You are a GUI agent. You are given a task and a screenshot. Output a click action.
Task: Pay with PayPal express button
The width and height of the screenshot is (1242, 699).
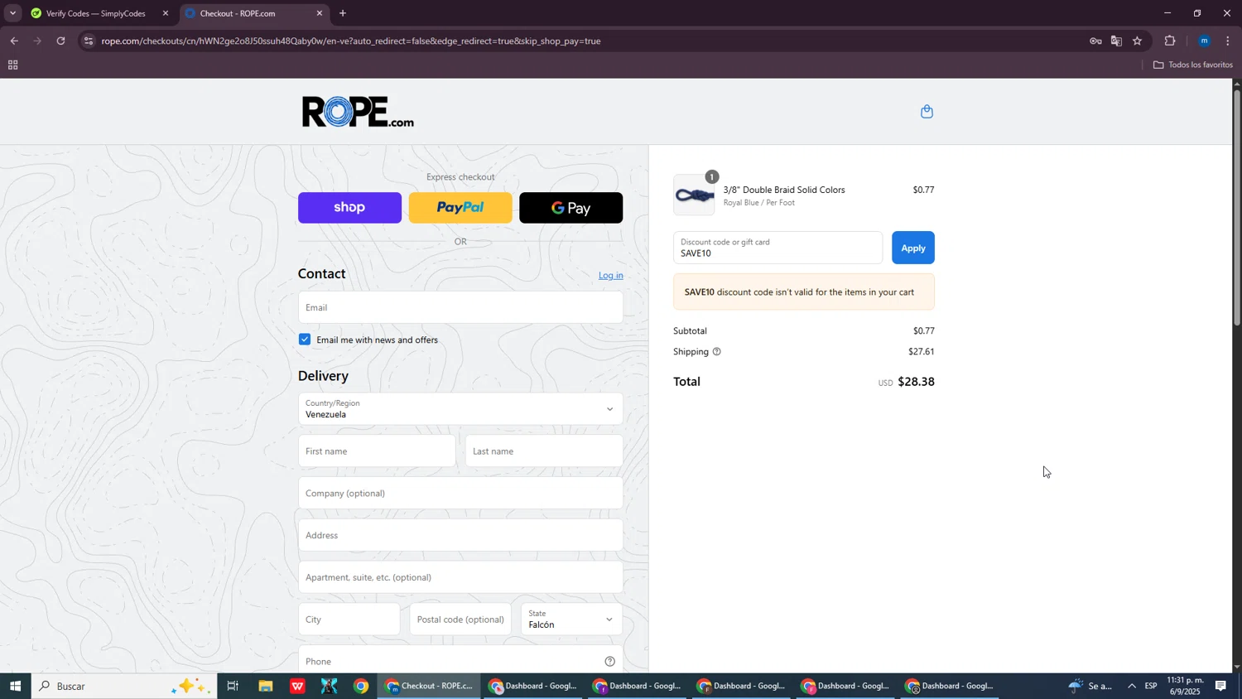(460, 208)
